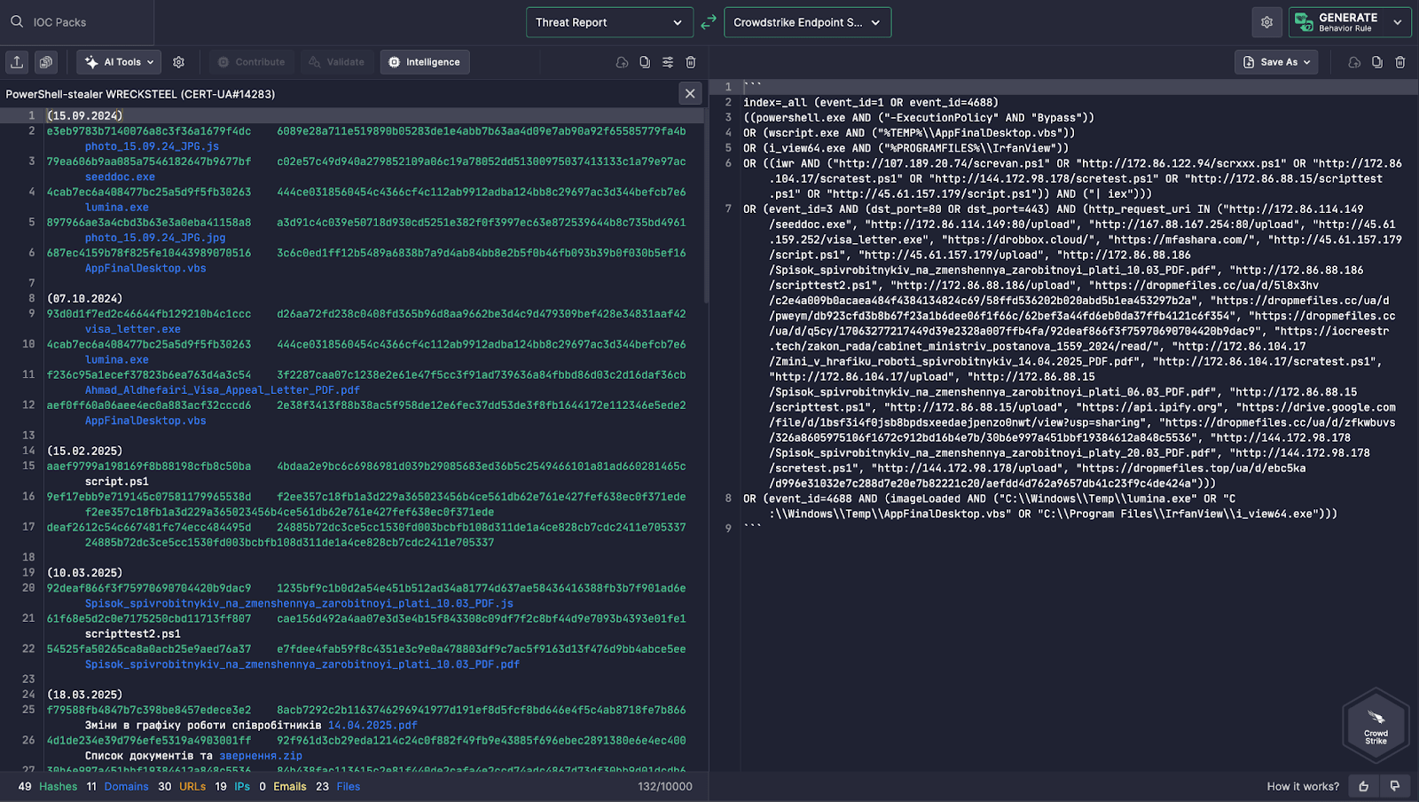Click the upload icon in left toolbar
The width and height of the screenshot is (1419, 802).
click(17, 62)
